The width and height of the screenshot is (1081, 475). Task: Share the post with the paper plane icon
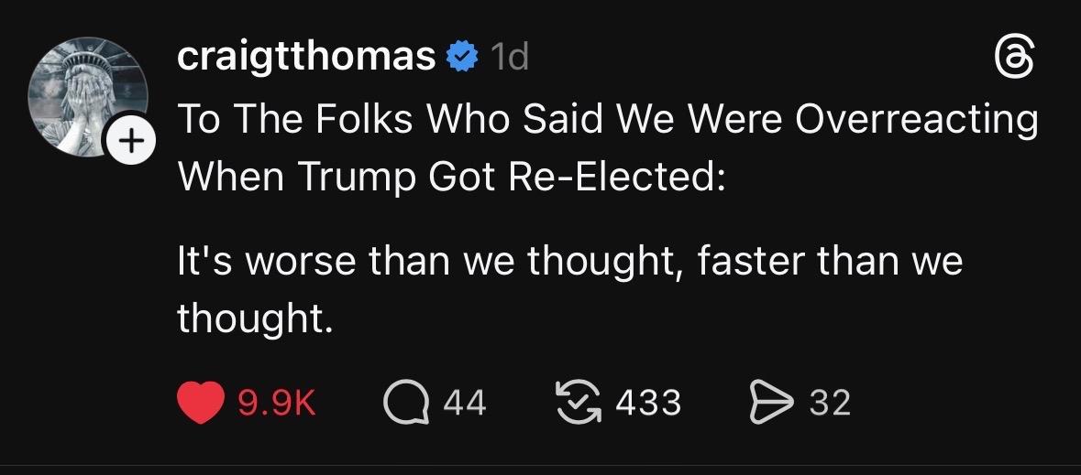(x=771, y=403)
